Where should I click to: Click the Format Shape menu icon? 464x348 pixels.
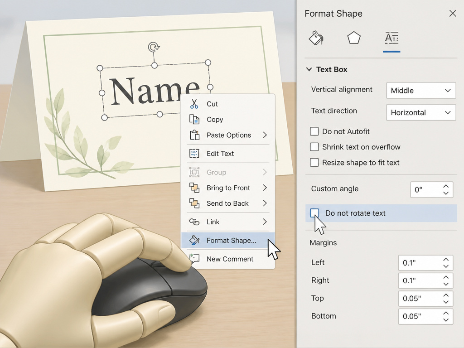pyautogui.click(x=194, y=240)
